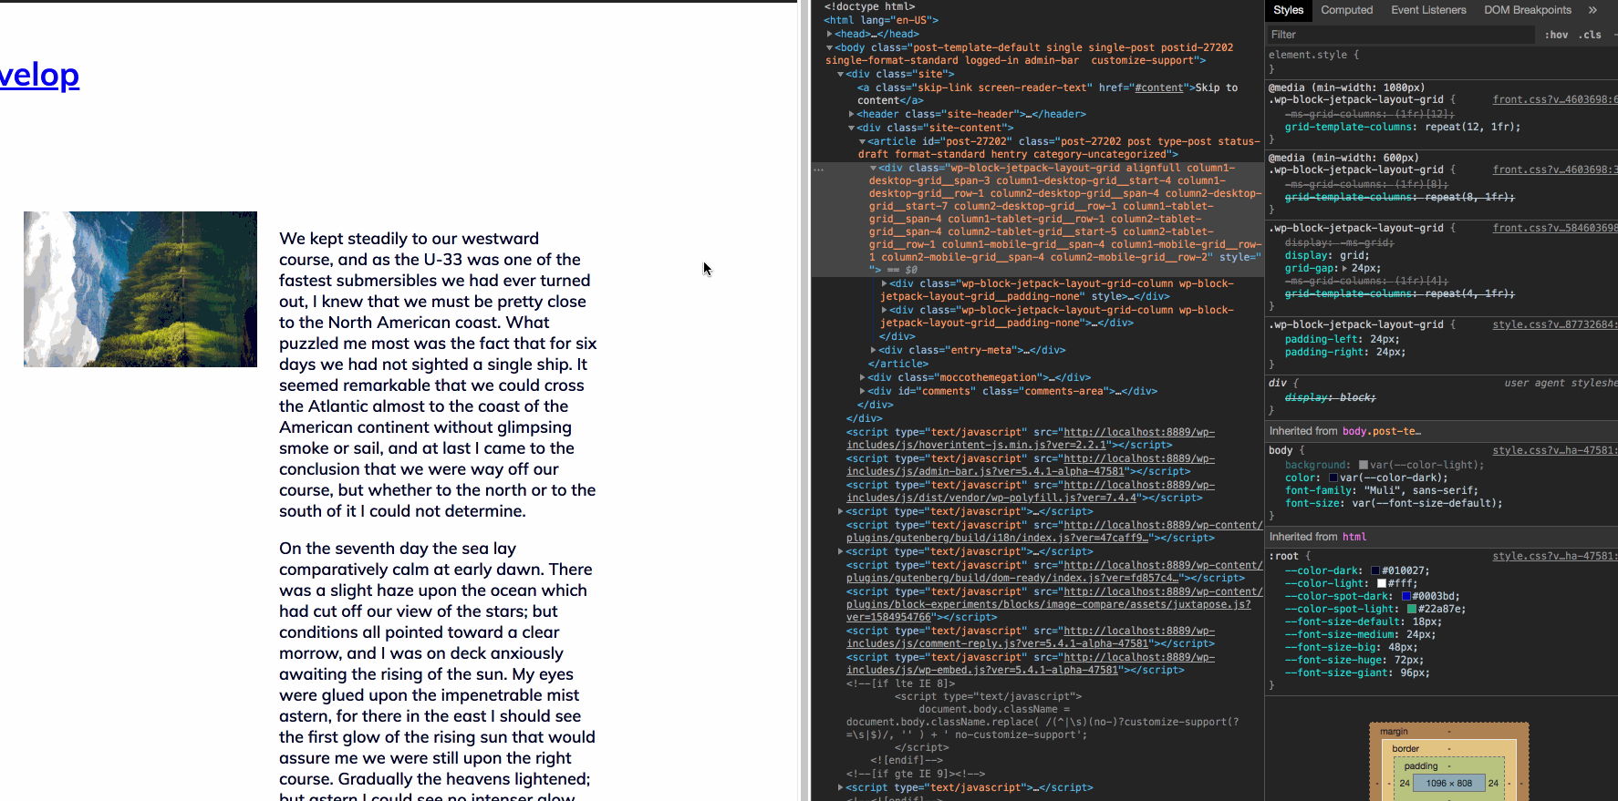This screenshot has height=801, width=1618.
Task: Click the paragraph starting On the seventh day
Action: click(438, 674)
